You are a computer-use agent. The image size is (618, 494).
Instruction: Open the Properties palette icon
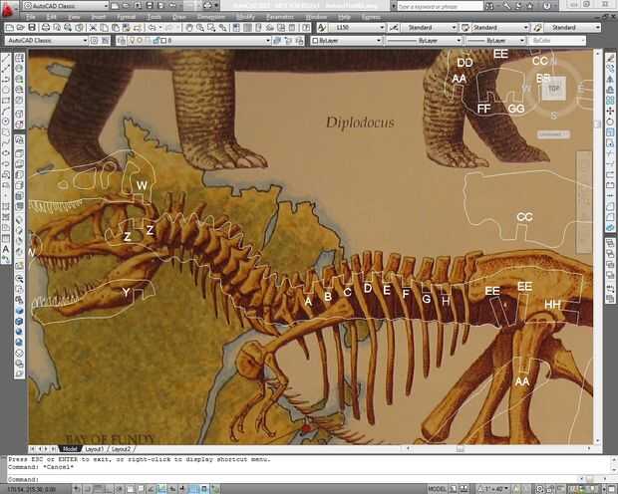click(236, 28)
